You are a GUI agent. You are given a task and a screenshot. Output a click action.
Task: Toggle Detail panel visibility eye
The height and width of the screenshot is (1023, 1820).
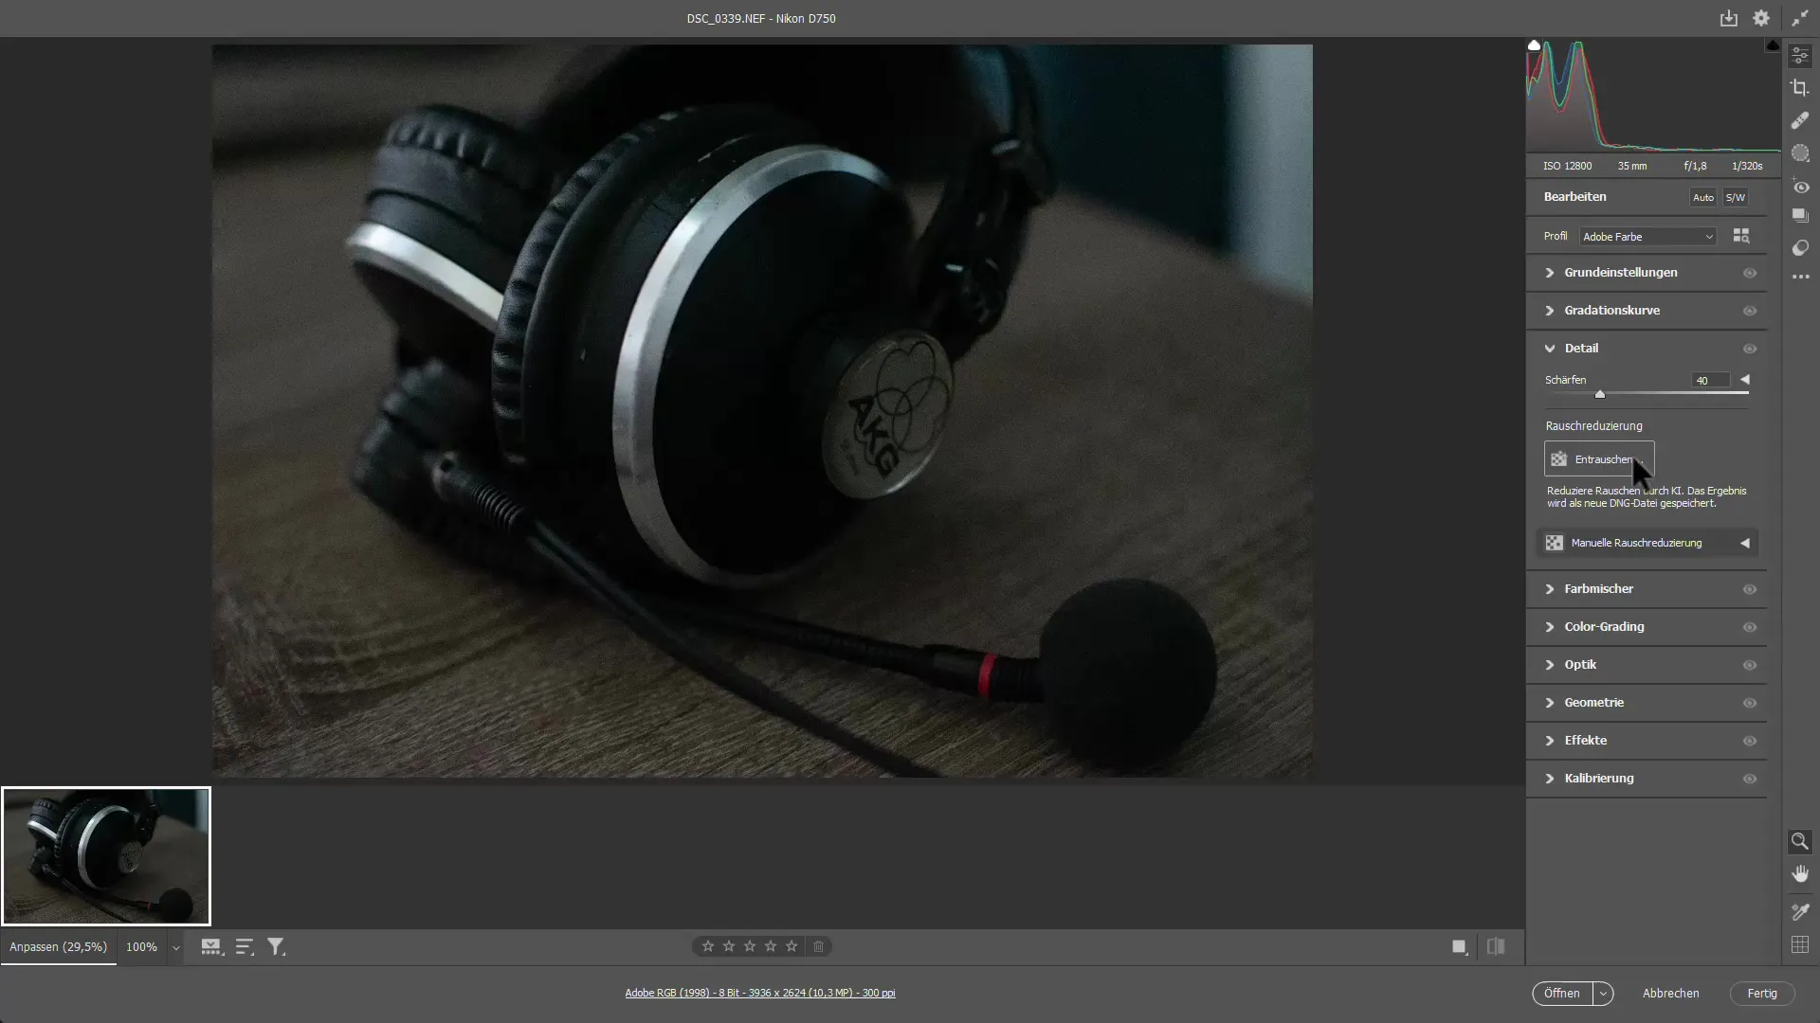tap(1750, 349)
